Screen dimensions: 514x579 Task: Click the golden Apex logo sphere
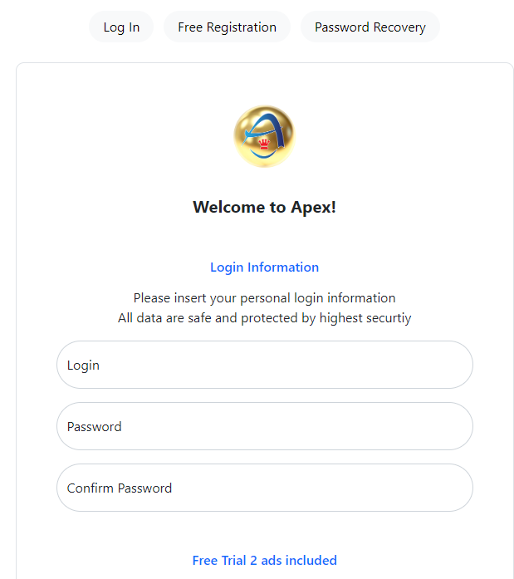click(263, 135)
